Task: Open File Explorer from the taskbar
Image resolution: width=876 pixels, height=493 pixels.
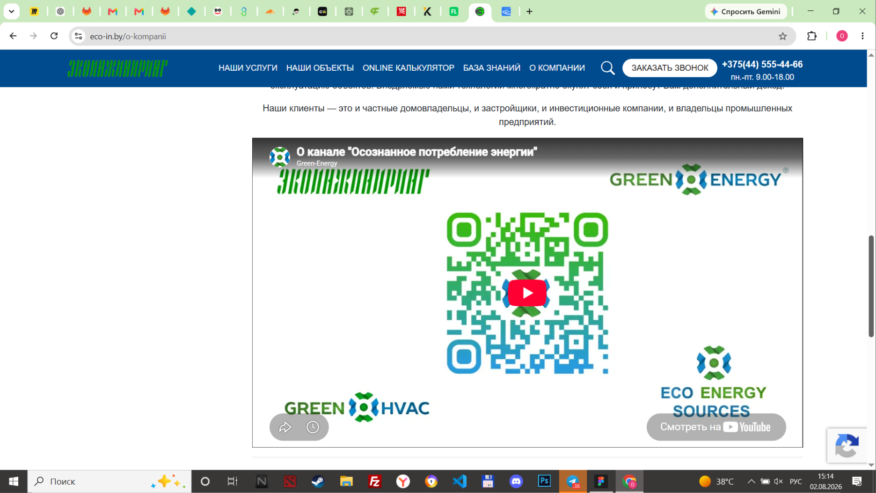Action: coord(346,481)
